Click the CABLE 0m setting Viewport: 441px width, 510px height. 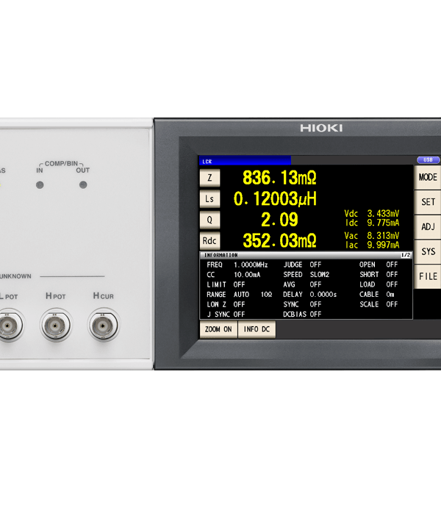pyautogui.click(x=377, y=295)
